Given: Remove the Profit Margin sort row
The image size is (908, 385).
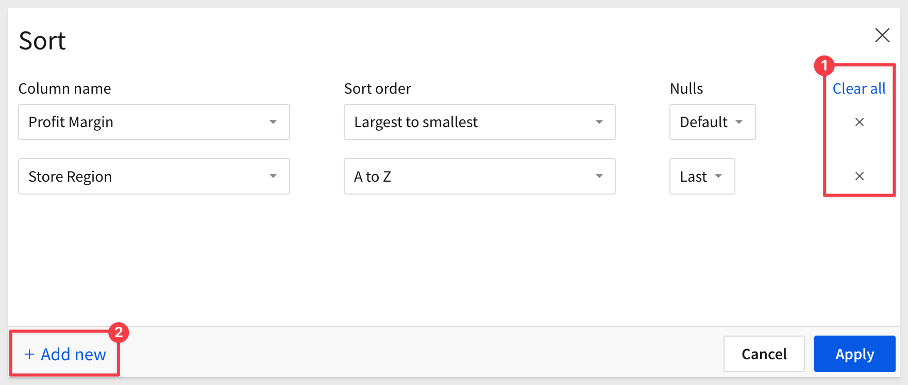Looking at the screenshot, I should pyautogui.click(x=859, y=122).
